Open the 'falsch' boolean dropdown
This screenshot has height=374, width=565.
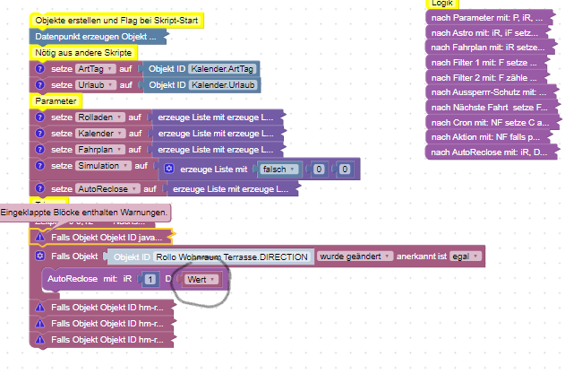point(278,169)
